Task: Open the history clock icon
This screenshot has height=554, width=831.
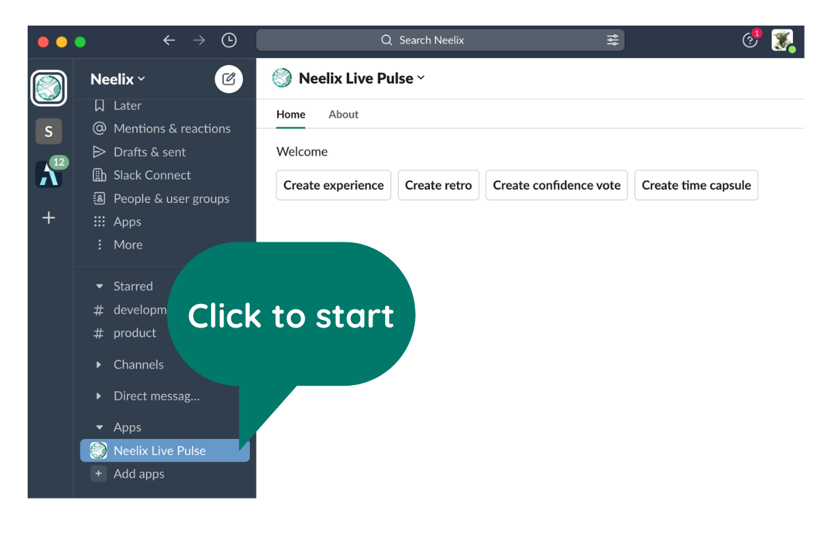Action: tap(229, 40)
